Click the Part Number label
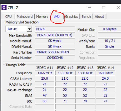 (23, 52)
